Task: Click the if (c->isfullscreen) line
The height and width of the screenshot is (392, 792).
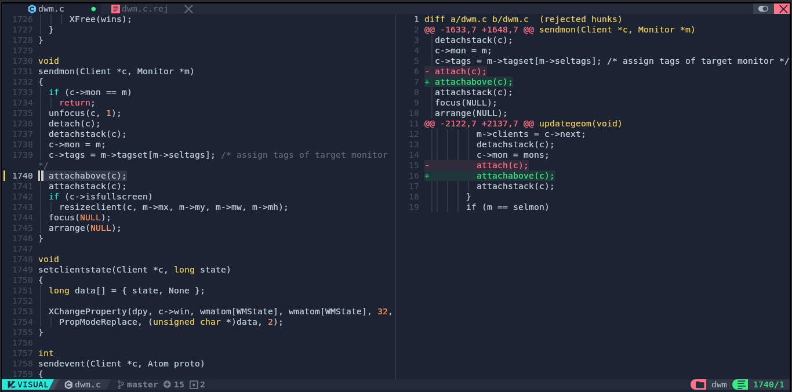Action: point(100,197)
